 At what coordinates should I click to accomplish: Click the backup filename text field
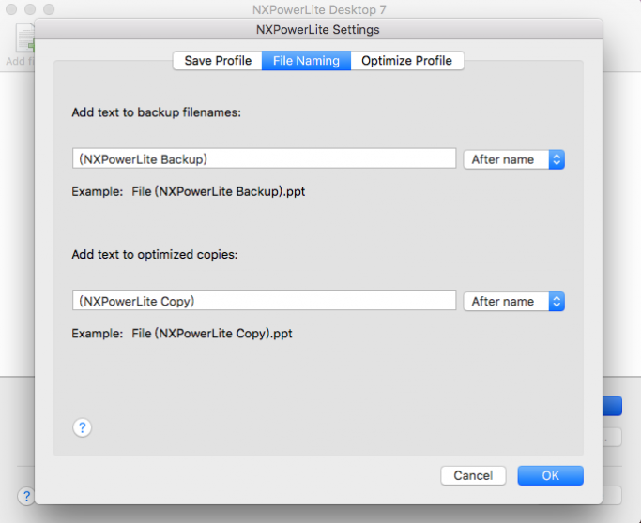click(x=264, y=158)
